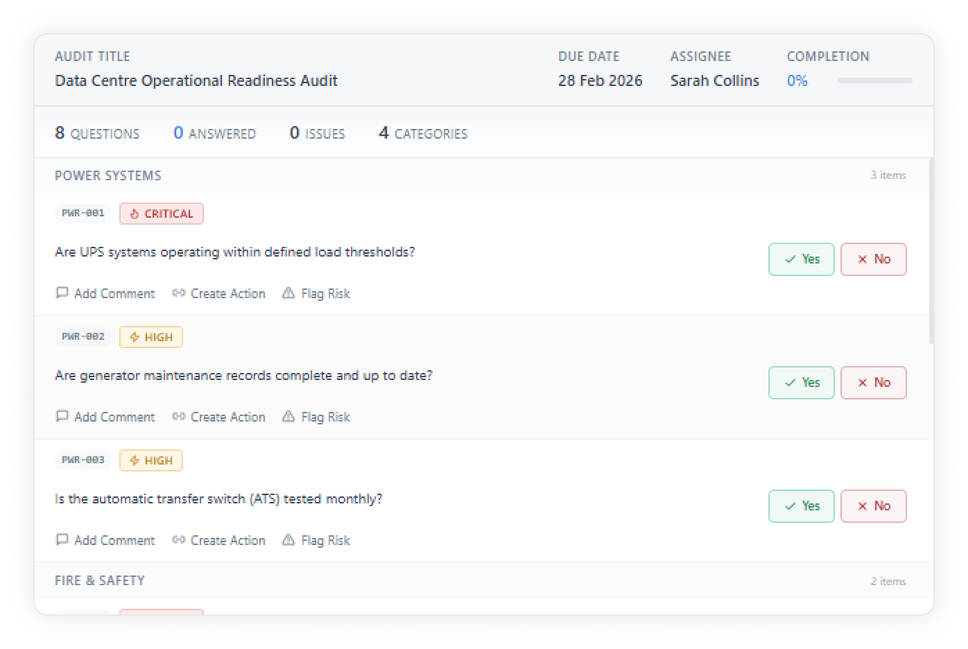The width and height of the screenshot is (968, 649).
Task: Click the Flag Risk warning icon for PWR-003
Action: click(288, 540)
